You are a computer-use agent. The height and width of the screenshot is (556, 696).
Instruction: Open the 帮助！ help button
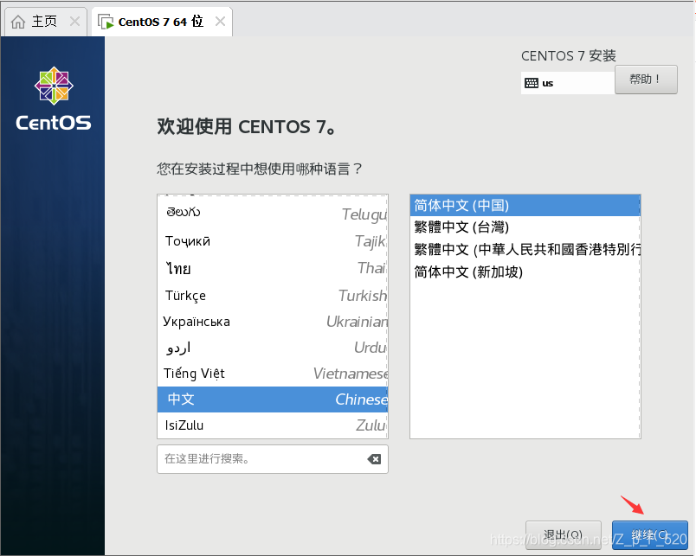click(x=646, y=80)
